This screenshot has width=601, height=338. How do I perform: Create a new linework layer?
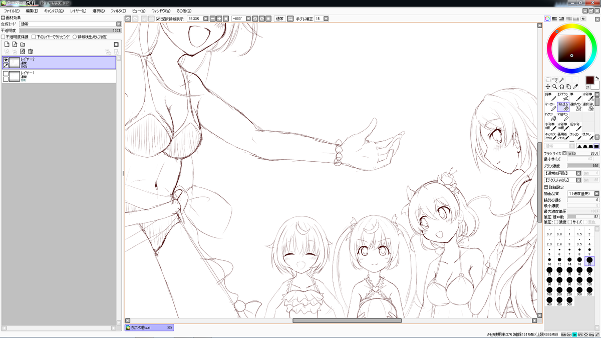pos(15,44)
